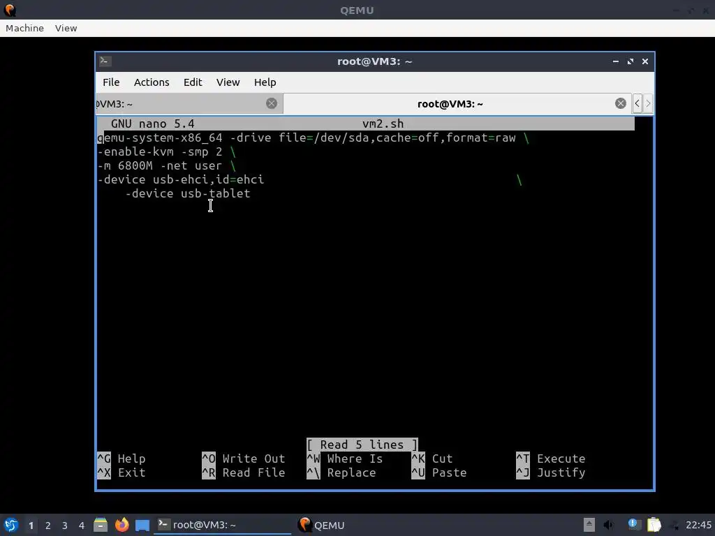715x536 pixels.
Task: Open the file manager from taskbar
Action: [101, 525]
